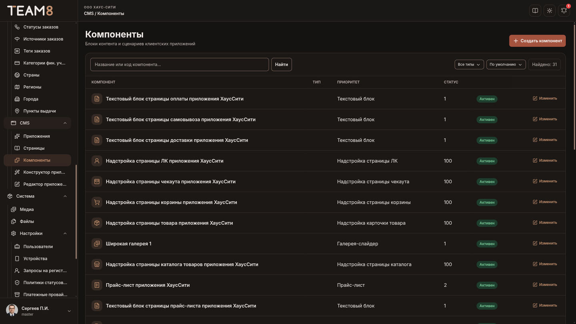Click the icon of Надстройка страницы чекаута row
This screenshot has width=576, height=324.
[97, 182]
